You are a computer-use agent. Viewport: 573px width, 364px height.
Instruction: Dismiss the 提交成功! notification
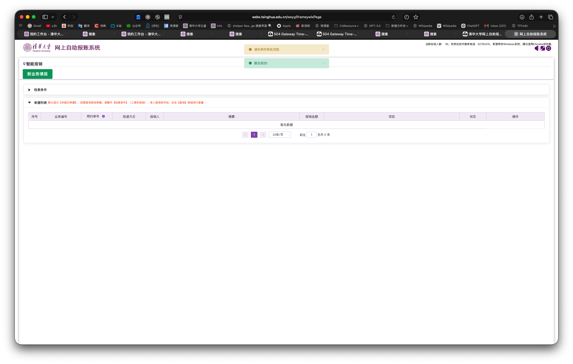click(x=323, y=63)
